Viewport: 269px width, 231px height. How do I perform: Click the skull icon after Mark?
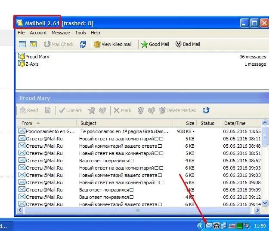(141, 110)
